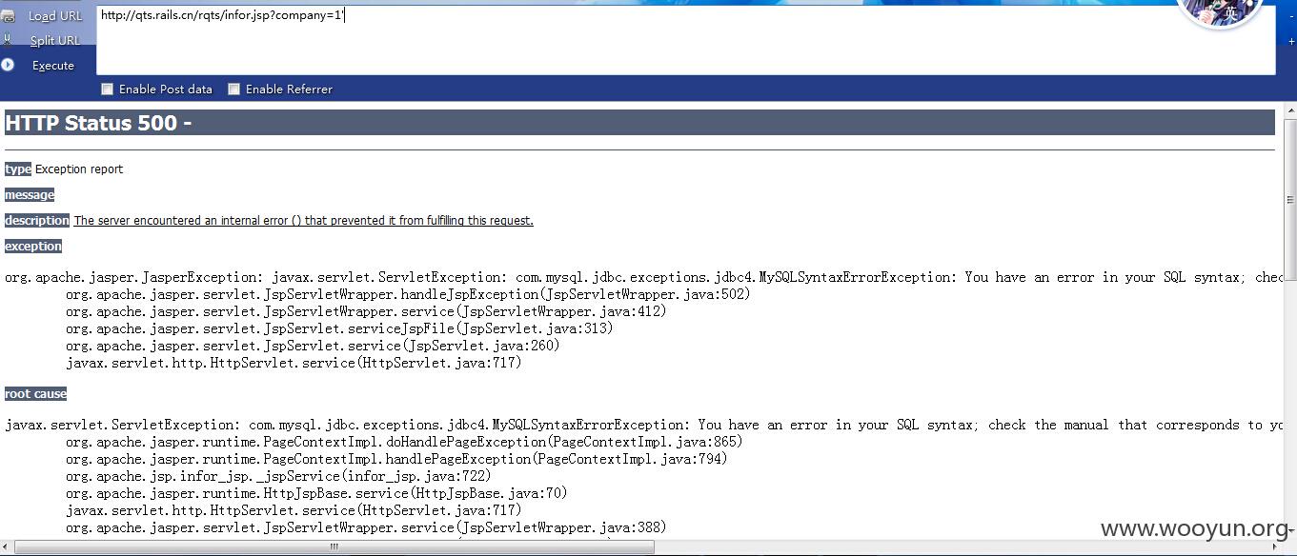The width and height of the screenshot is (1297, 556).
Task: Click the "message" label
Action: click(30, 195)
